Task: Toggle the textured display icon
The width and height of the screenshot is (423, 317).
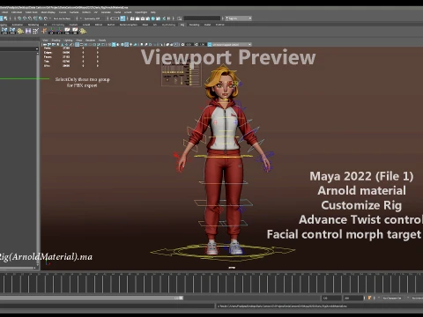Action: (x=126, y=45)
